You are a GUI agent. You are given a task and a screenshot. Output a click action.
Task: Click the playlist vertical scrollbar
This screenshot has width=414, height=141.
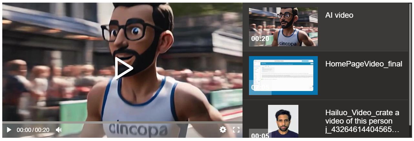point(410,65)
